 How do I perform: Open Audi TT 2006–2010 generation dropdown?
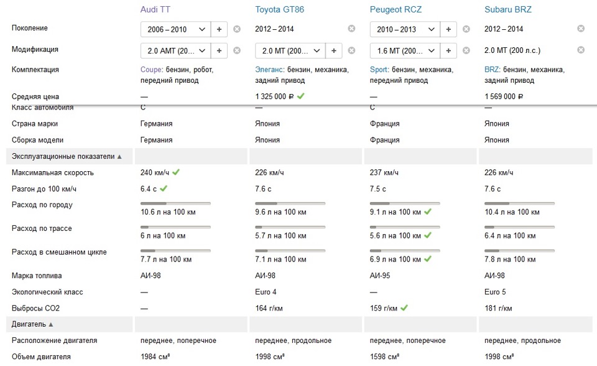175,29
